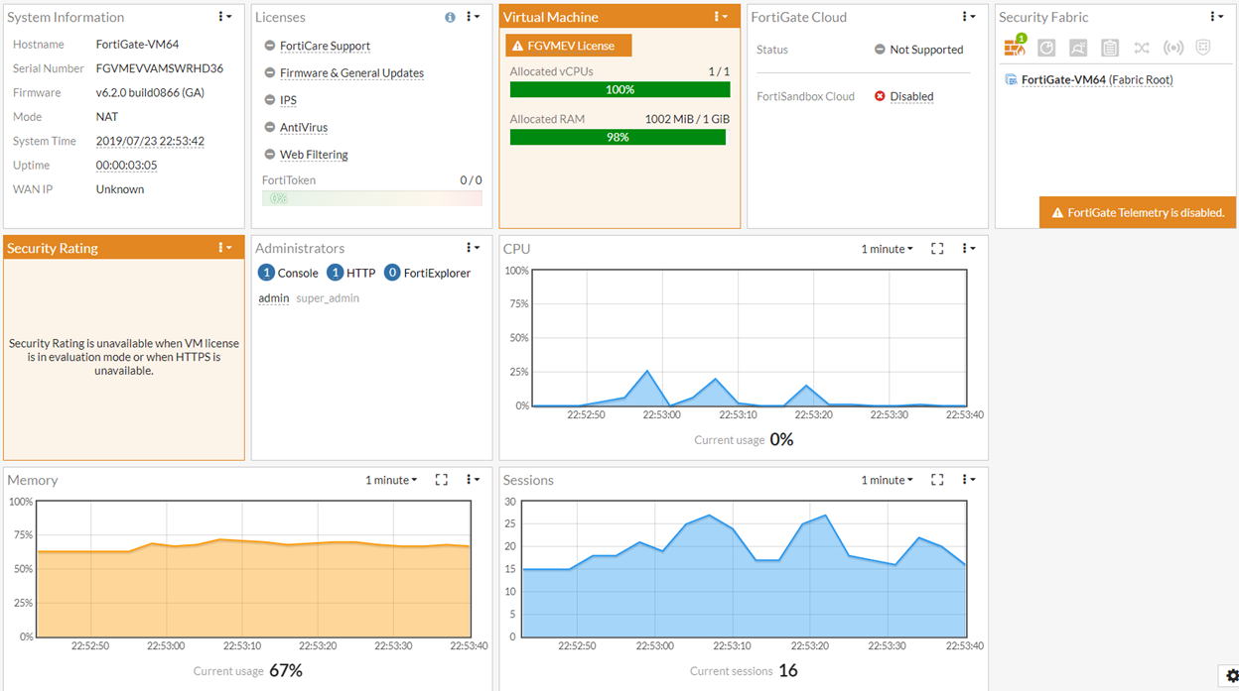The width and height of the screenshot is (1239, 691).
Task: Open the Virtual Machine widget options menu
Action: tap(721, 17)
